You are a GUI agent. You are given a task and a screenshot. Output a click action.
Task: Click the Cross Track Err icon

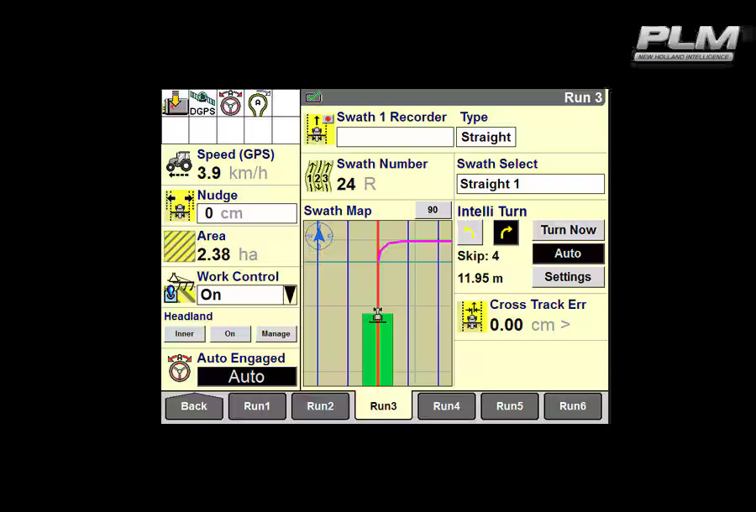pyautogui.click(x=472, y=316)
